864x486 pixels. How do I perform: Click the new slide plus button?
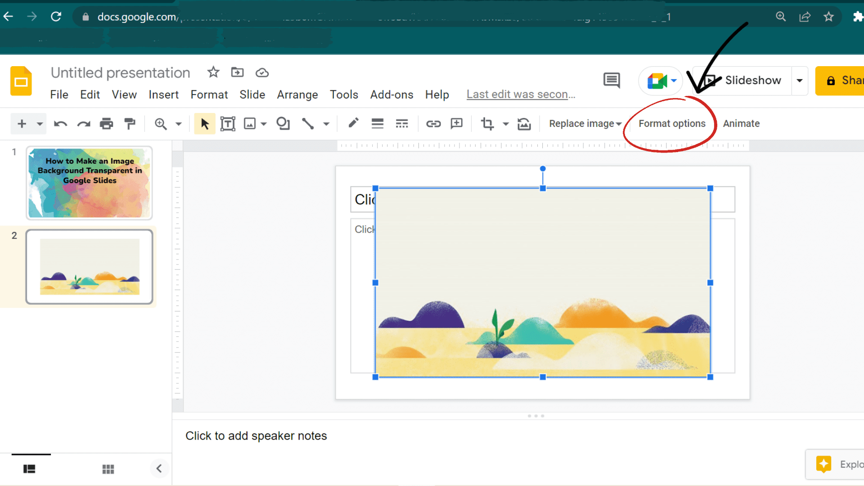coord(22,123)
